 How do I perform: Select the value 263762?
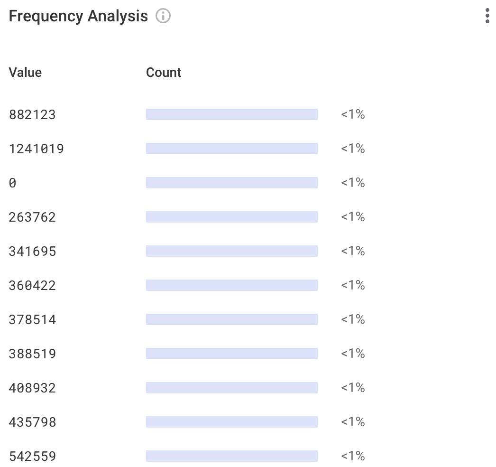32,217
